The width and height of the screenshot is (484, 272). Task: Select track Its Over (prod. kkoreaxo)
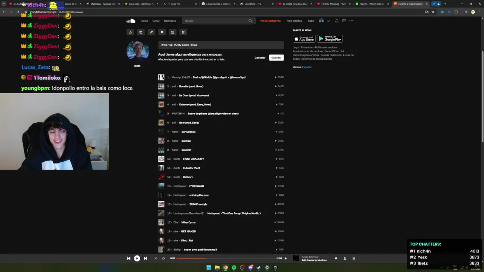coord(194,96)
